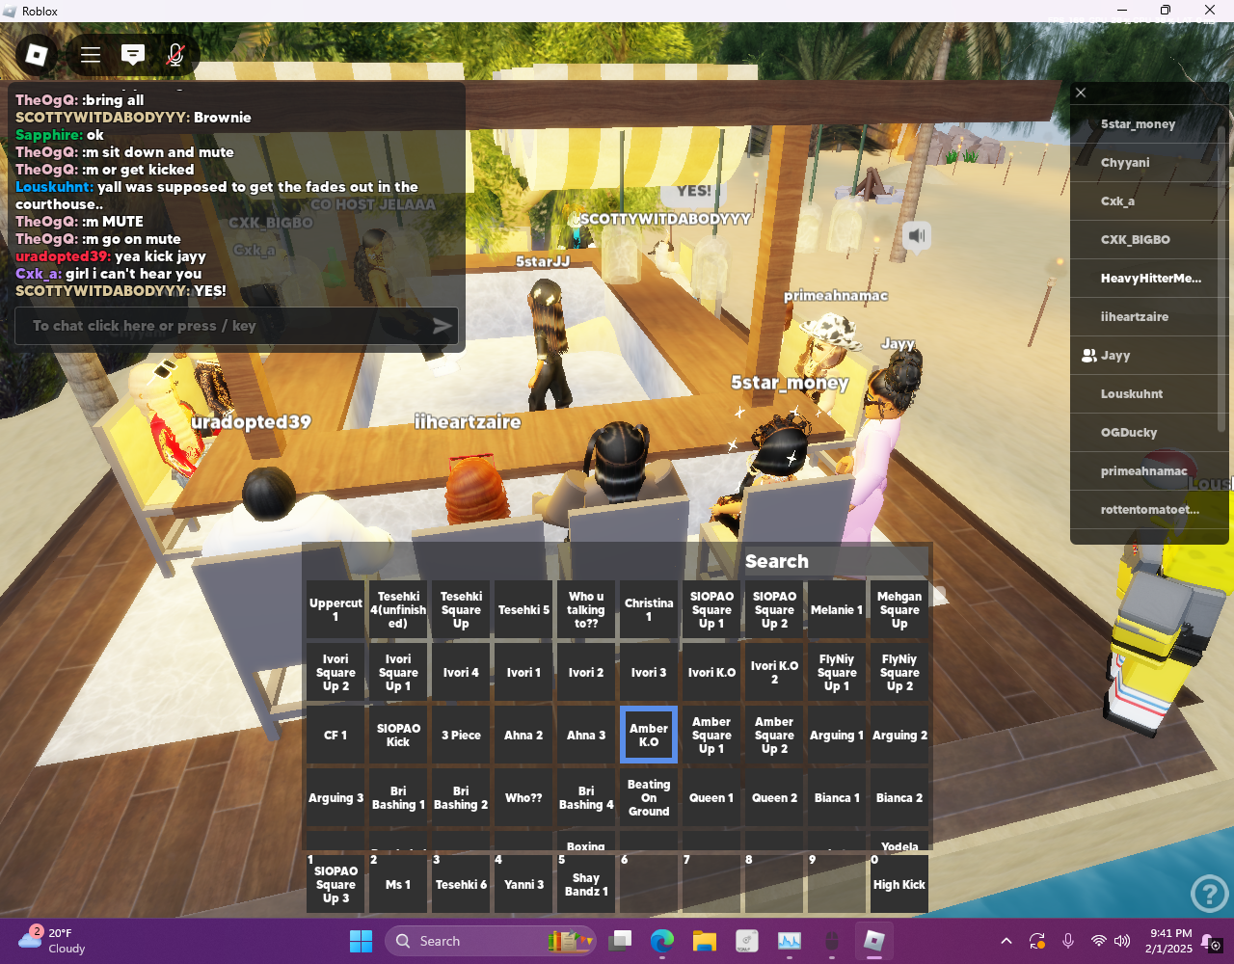The image size is (1234, 964).
Task: Play the Ivori 4 animation
Action: point(461,672)
